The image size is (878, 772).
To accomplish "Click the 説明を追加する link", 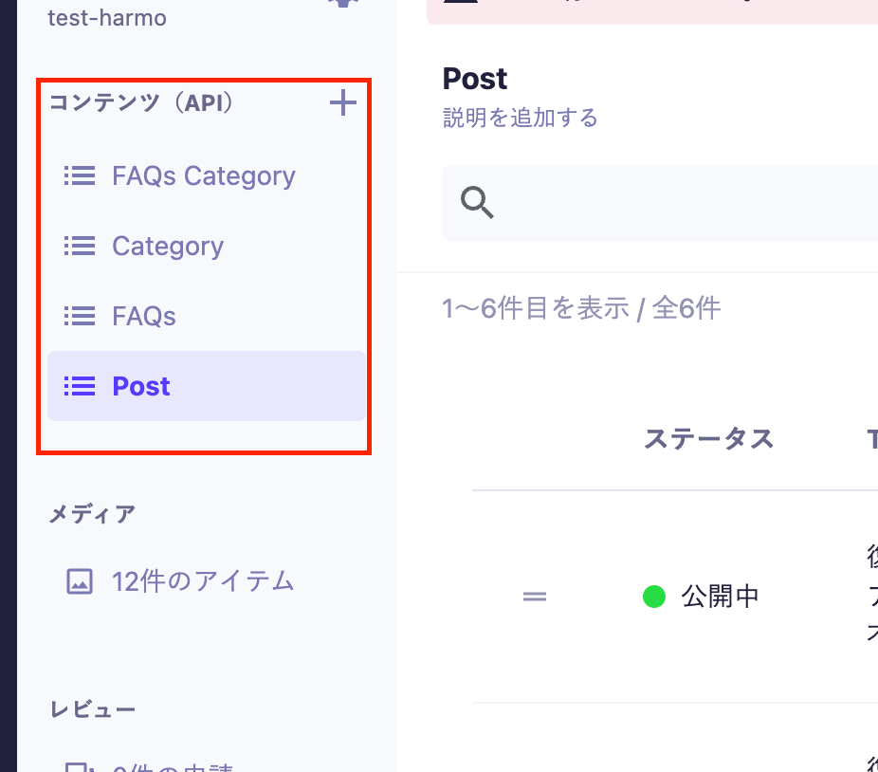I will coord(520,118).
